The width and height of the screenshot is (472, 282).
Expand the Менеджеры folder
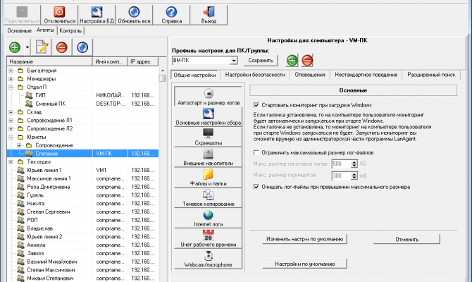click(x=11, y=79)
